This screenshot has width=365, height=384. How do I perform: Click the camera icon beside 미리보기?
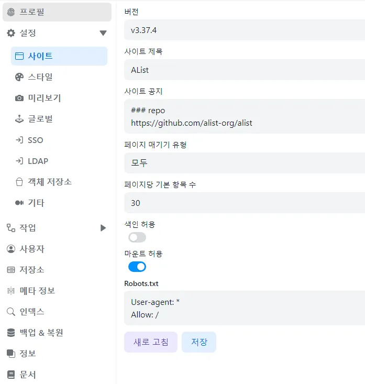coord(19,98)
